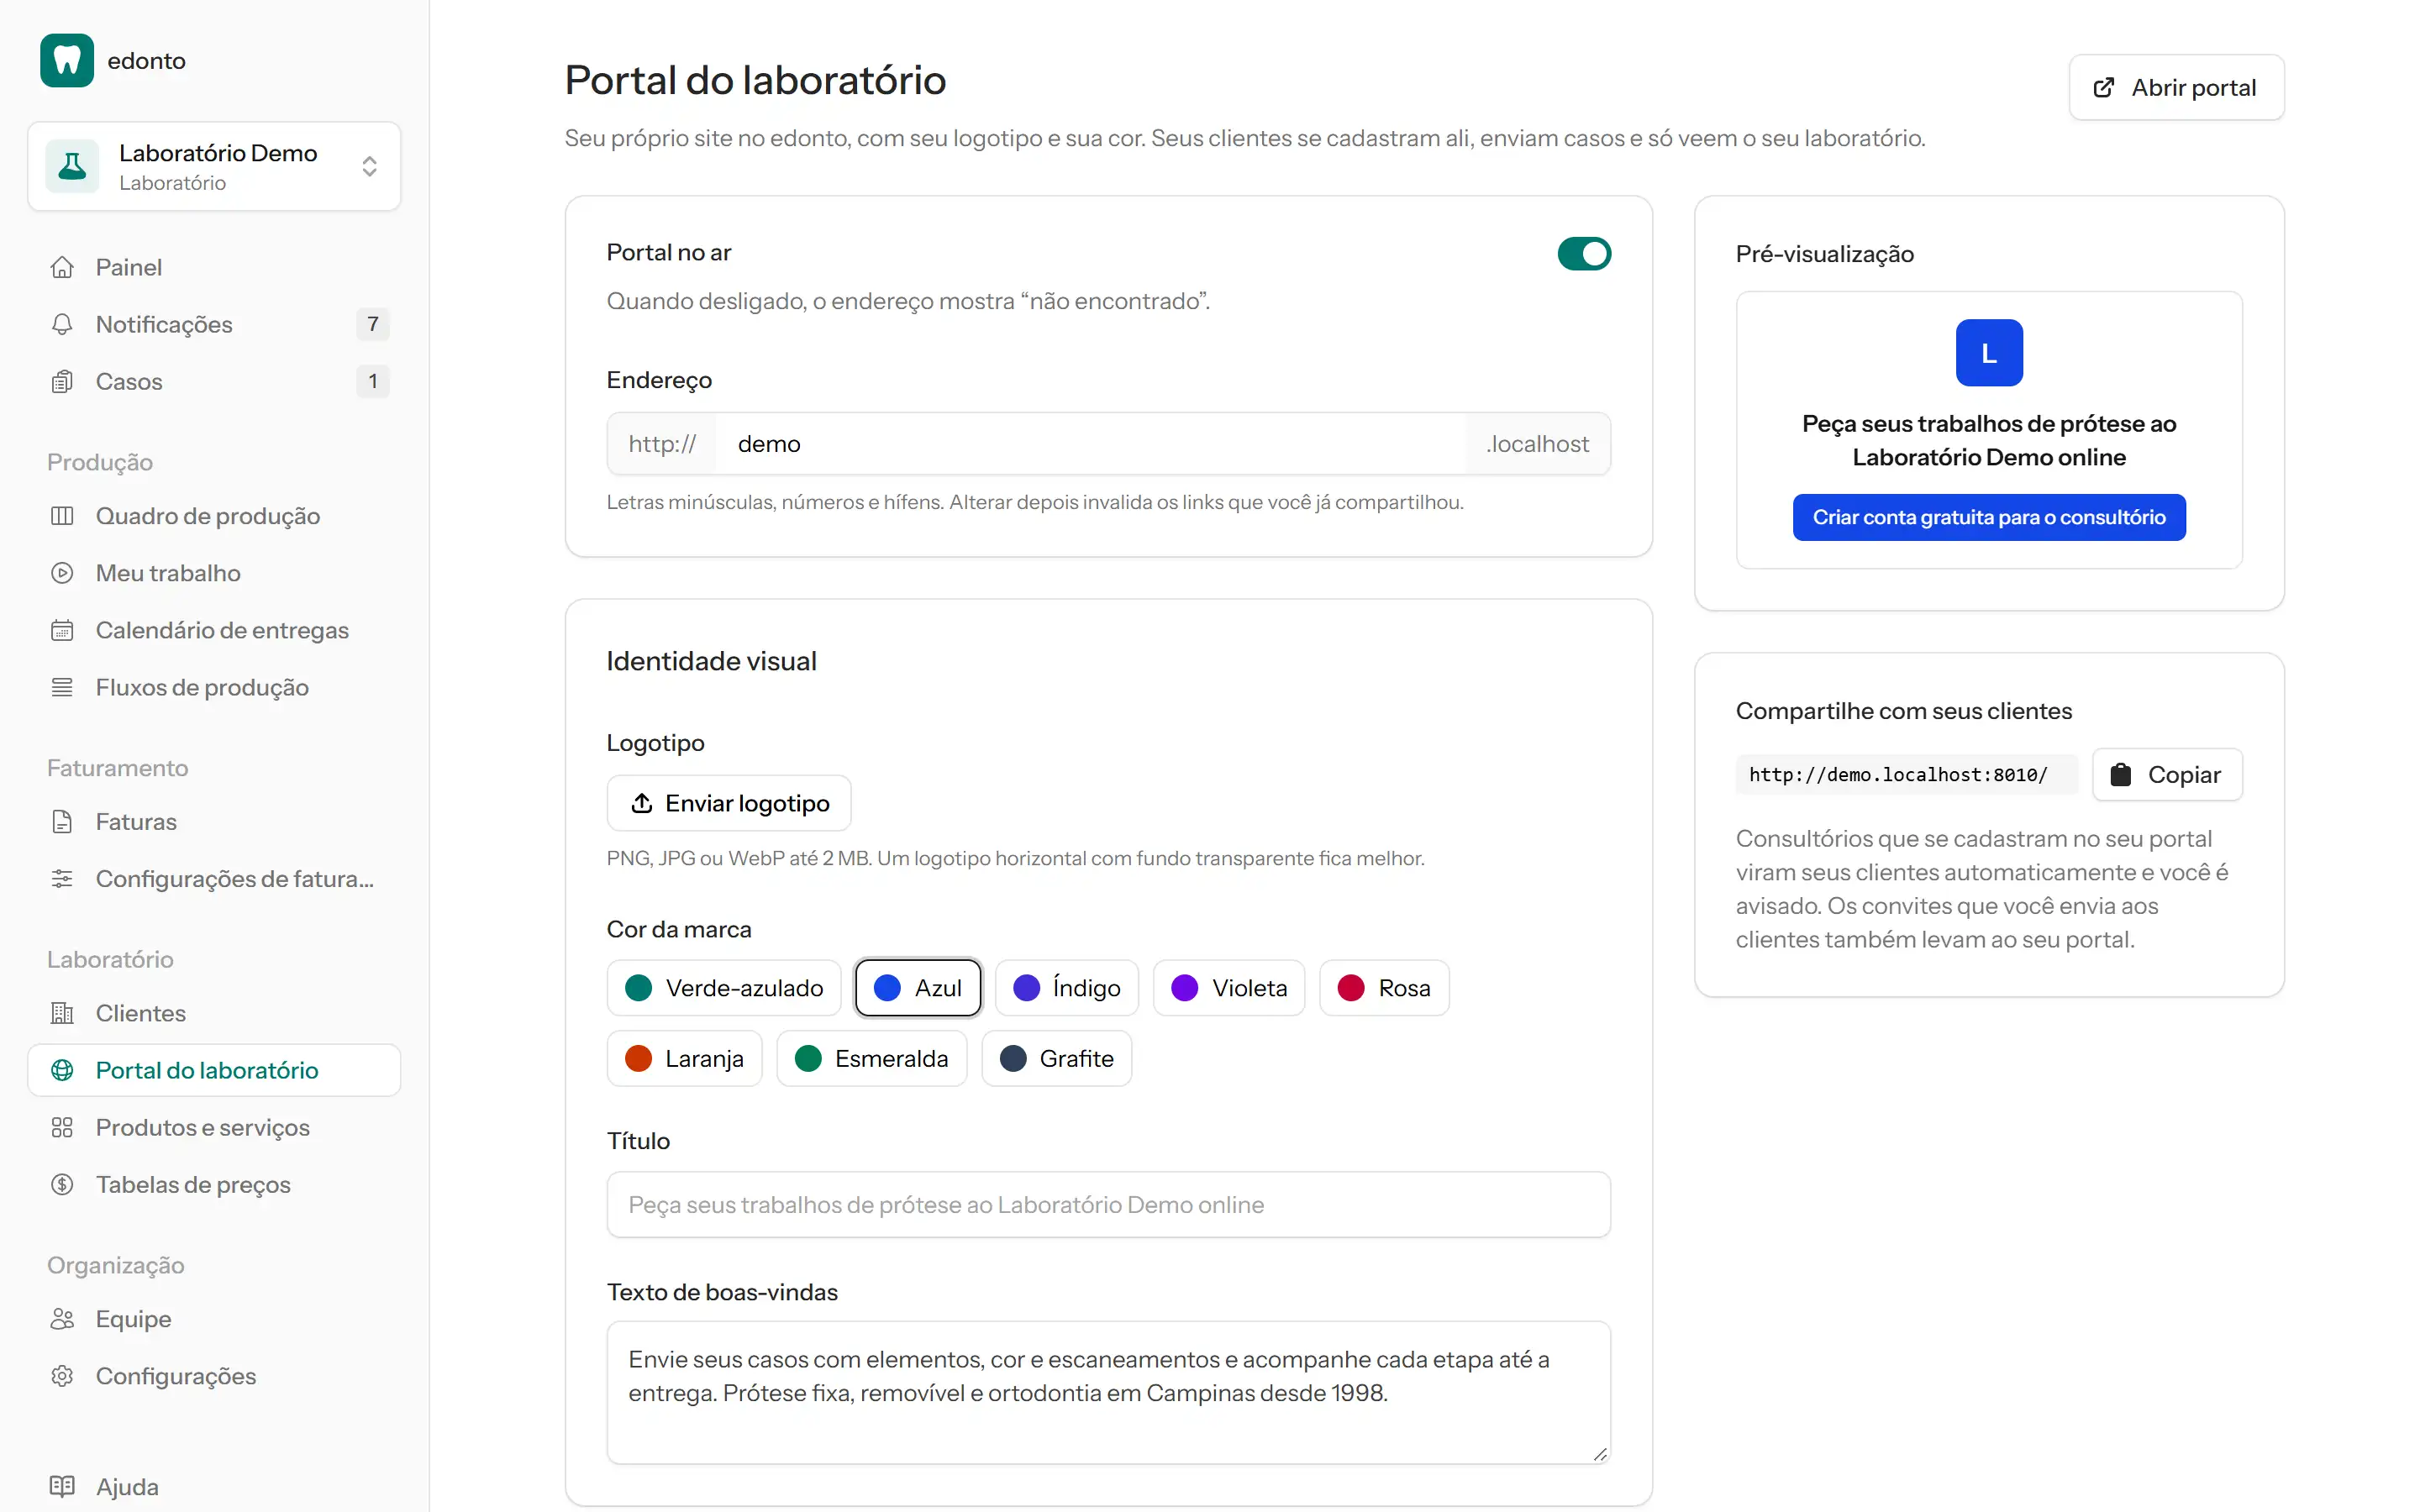Go to Notificações in the sidebar
Screen dimensions: 2420x1512
point(214,324)
